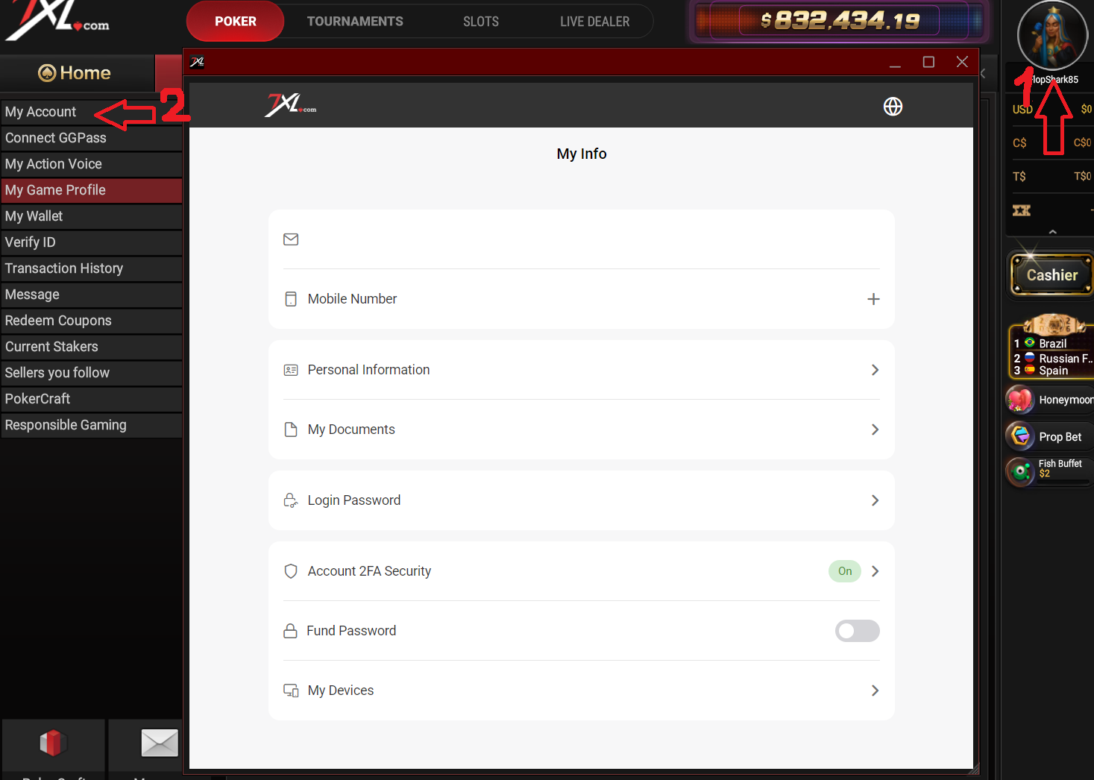Click the jackpot amount $832,434.19 banner
The image size is (1094, 780).
tap(840, 21)
